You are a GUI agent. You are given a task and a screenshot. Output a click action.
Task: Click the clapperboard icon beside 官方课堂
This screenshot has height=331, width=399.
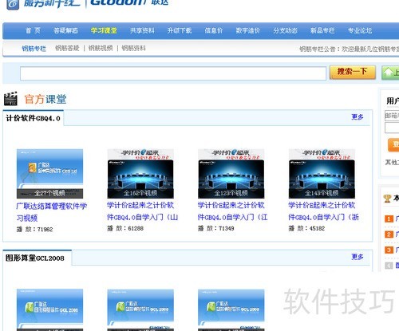coord(10,99)
